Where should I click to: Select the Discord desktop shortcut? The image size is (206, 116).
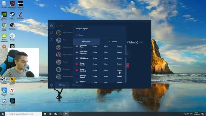pos(4,102)
